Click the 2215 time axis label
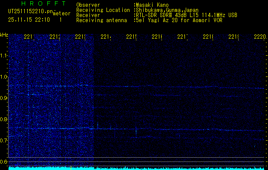 point(131,37)
